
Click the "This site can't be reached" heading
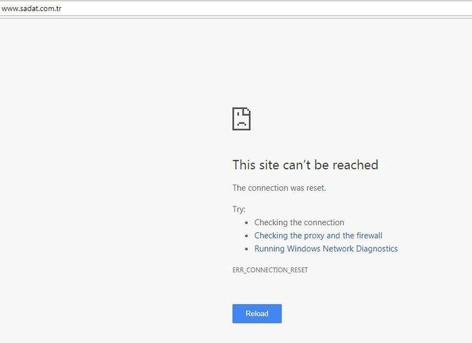pyautogui.click(x=305, y=165)
